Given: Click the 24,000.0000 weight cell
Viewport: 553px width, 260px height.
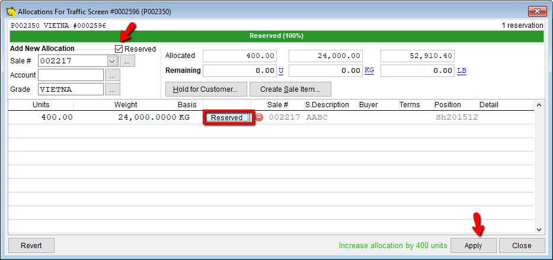Looking at the screenshot, I should (126, 117).
